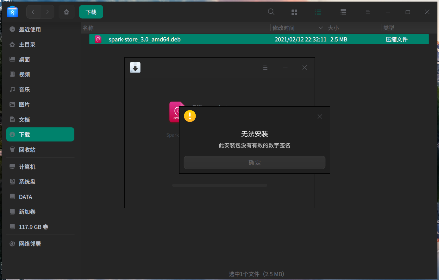Image resolution: width=439 pixels, height=280 pixels.
Task: Select the highlighted 下载 sidebar entry
Action: [x=40, y=134]
